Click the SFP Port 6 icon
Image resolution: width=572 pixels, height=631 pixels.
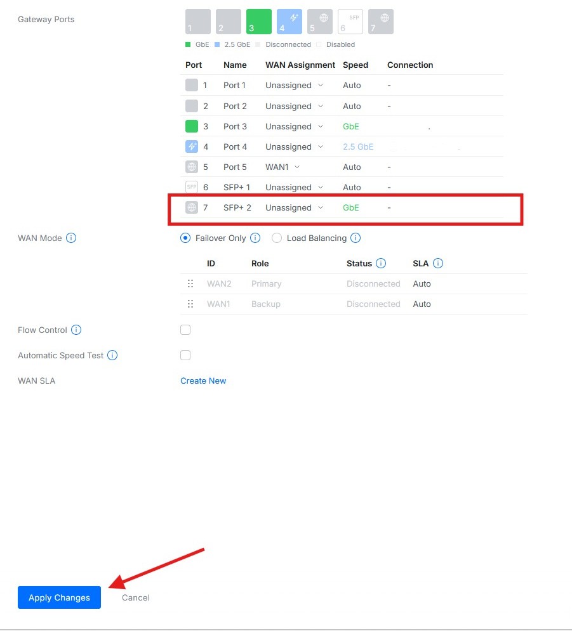point(350,21)
